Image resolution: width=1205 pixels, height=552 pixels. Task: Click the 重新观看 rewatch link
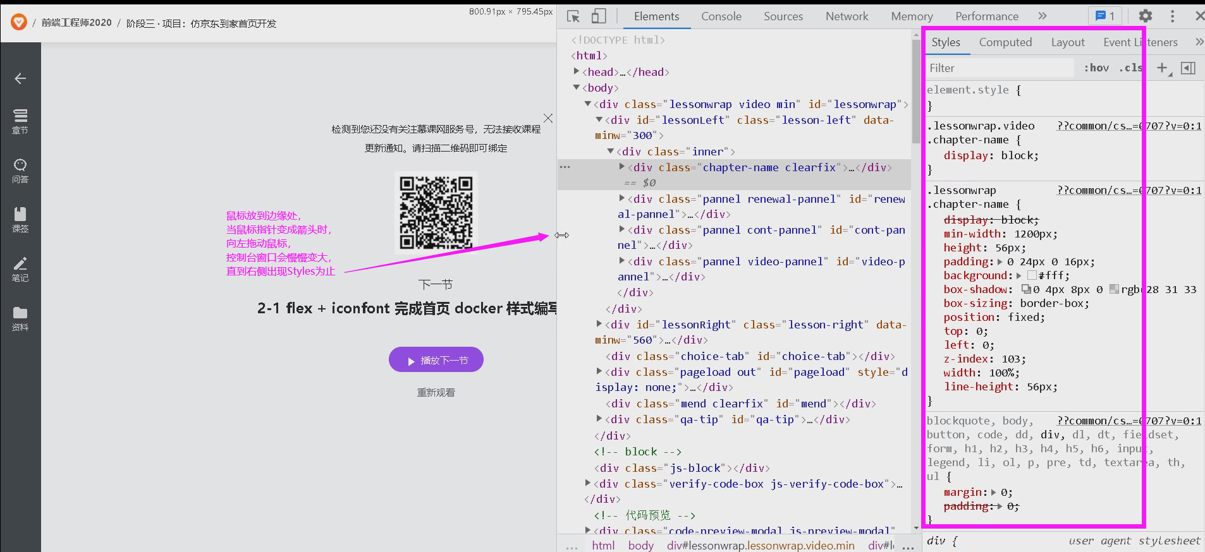(x=436, y=392)
